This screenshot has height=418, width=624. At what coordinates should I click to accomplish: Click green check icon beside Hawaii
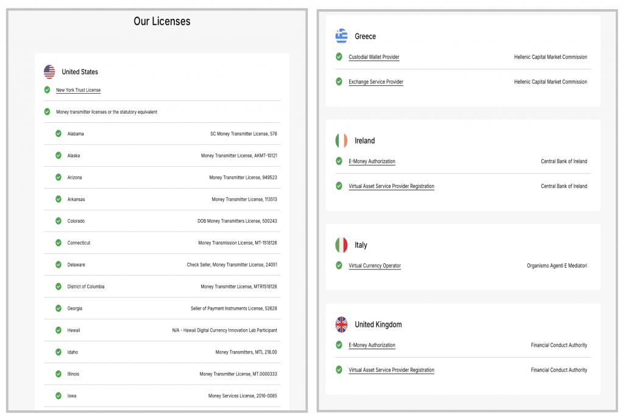click(x=58, y=330)
